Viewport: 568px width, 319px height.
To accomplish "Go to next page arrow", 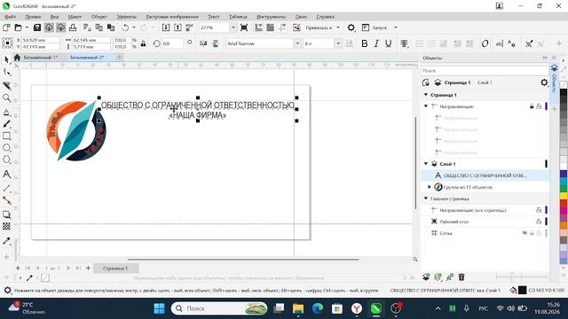I will [x=67, y=268].
